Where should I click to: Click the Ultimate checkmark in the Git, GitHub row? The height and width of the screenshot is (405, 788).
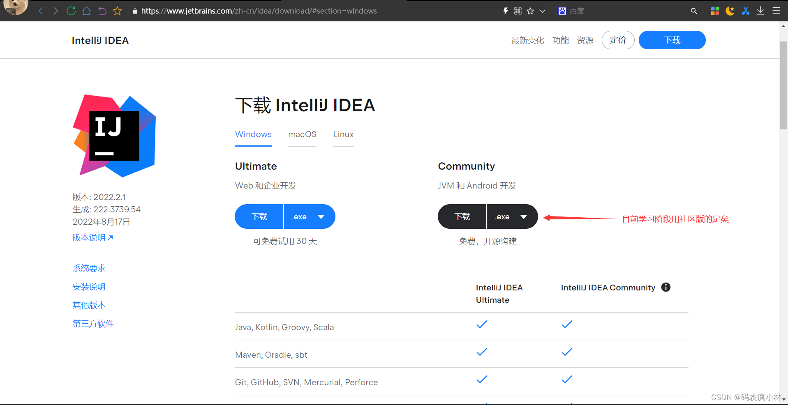(482, 380)
